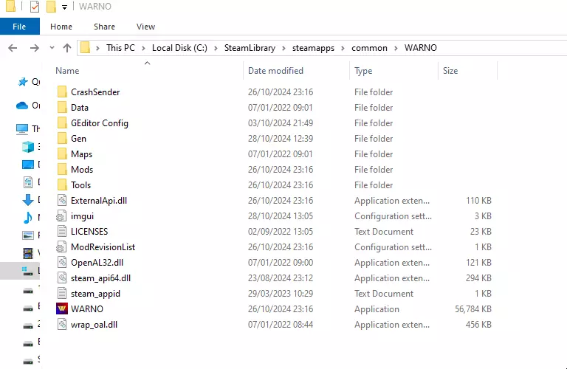Select the ExternalApi.dll file icon
This screenshot has height=369, width=567.
point(62,201)
